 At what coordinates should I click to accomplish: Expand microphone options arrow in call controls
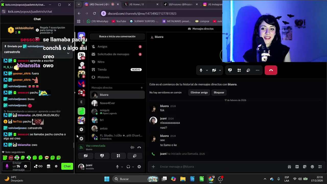click(207, 70)
